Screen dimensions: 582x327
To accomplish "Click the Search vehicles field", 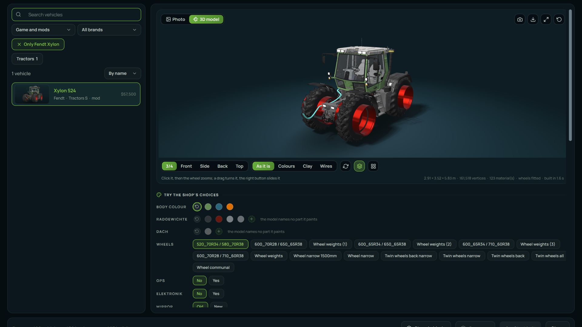I will pyautogui.click(x=76, y=15).
